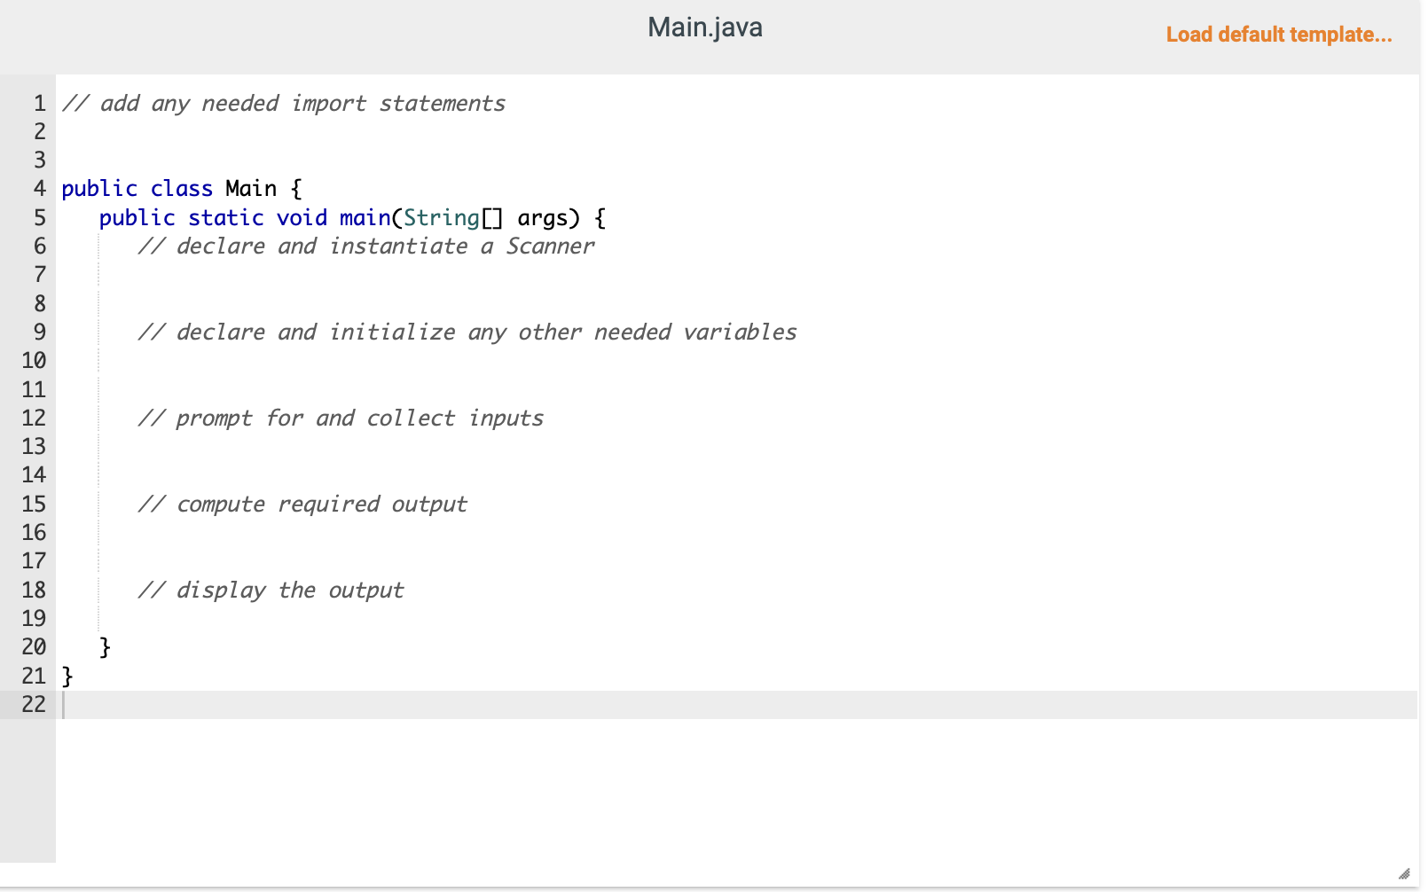This screenshot has height=892, width=1428.
Task: Click empty line 14 in the editor
Action: click(x=266, y=474)
